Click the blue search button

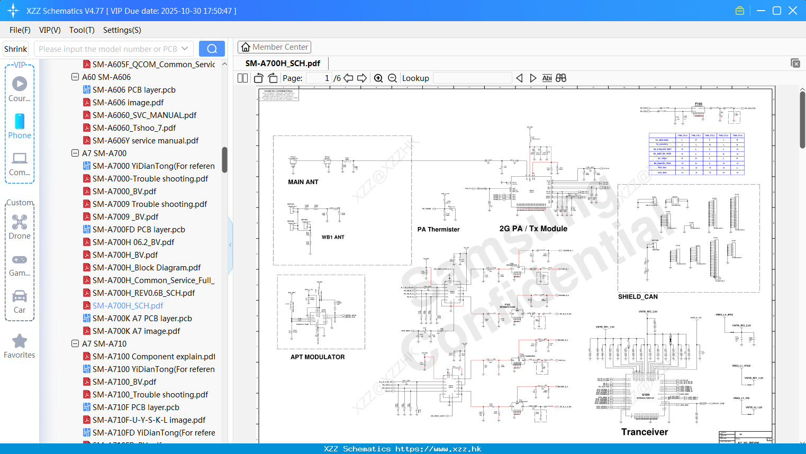coord(212,49)
